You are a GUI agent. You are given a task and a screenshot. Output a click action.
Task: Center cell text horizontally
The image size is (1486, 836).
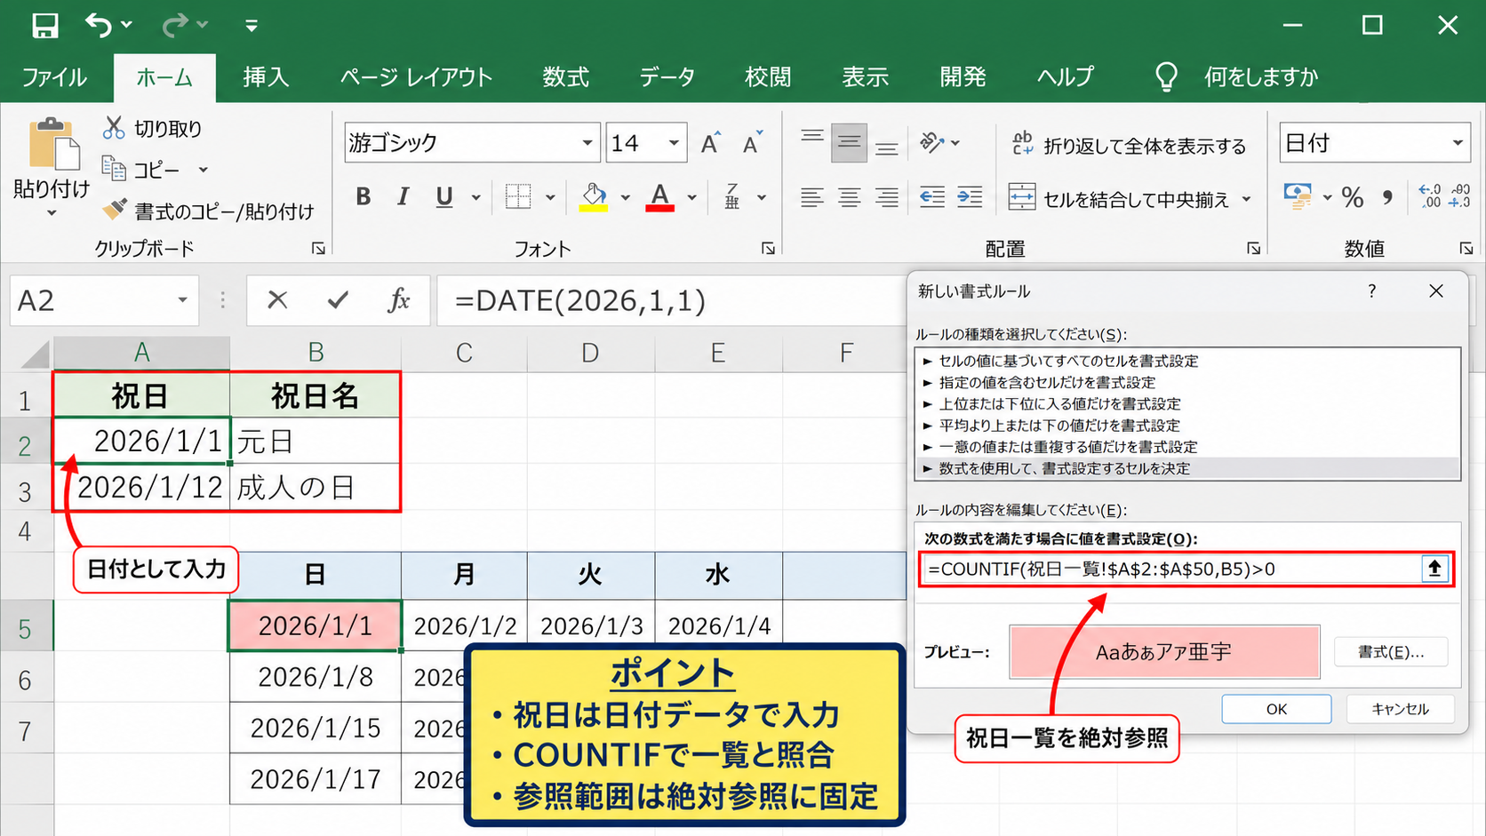[x=849, y=197]
